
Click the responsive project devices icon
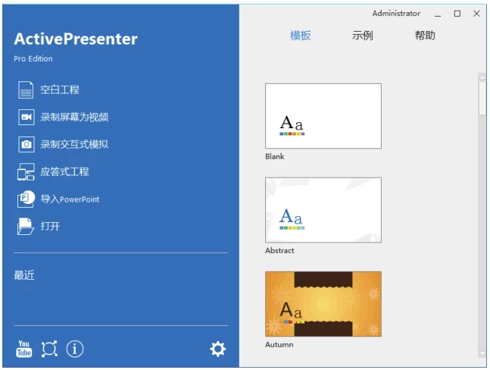[x=26, y=172]
